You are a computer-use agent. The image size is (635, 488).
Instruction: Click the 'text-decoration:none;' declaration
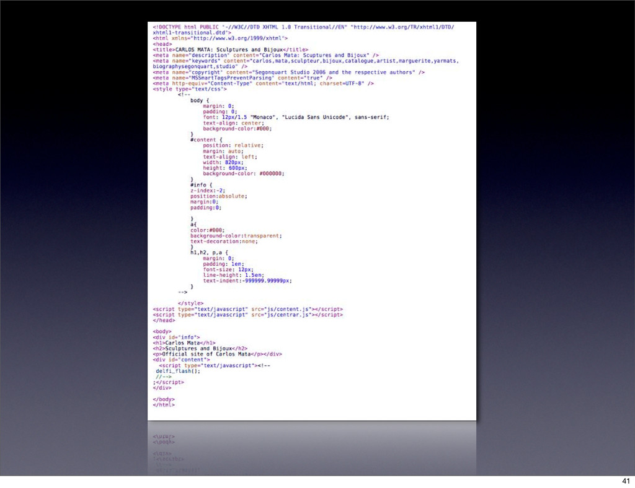tap(224, 242)
